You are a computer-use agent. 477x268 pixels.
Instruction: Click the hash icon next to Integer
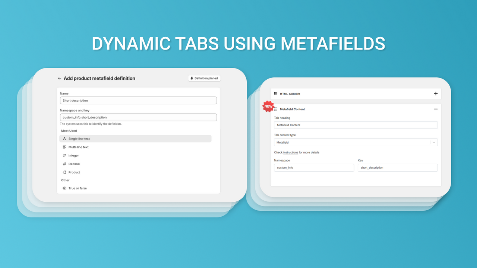click(x=64, y=156)
